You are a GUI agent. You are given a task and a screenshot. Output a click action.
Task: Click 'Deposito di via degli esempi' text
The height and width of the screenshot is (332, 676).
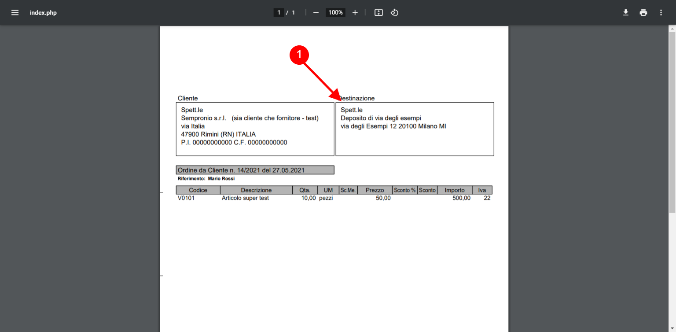(381, 118)
